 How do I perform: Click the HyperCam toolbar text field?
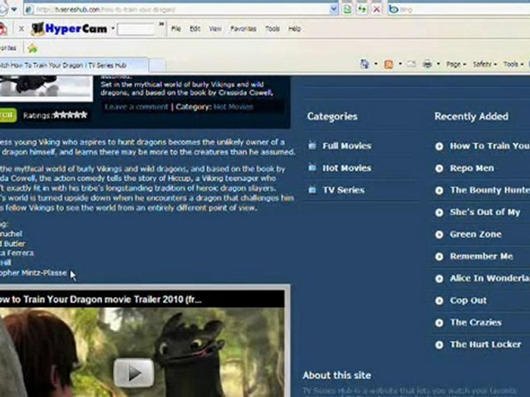coord(136,29)
